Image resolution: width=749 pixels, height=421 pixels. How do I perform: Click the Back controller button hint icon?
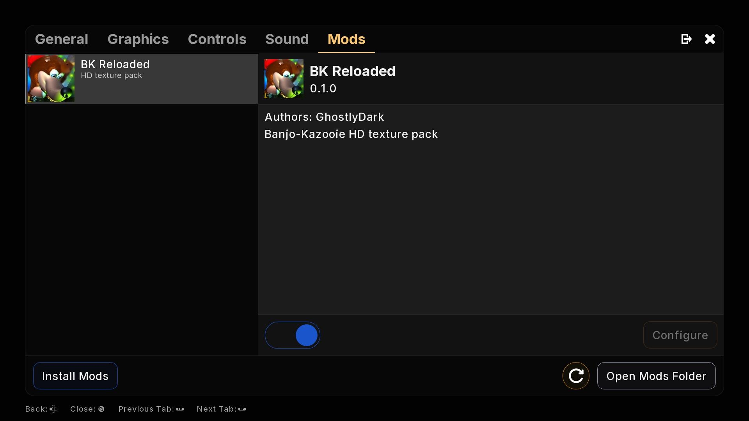click(x=53, y=409)
